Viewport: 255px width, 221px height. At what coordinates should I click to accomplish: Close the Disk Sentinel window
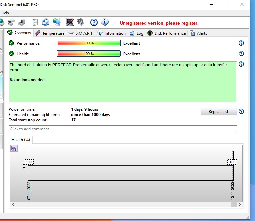click(242, 4)
